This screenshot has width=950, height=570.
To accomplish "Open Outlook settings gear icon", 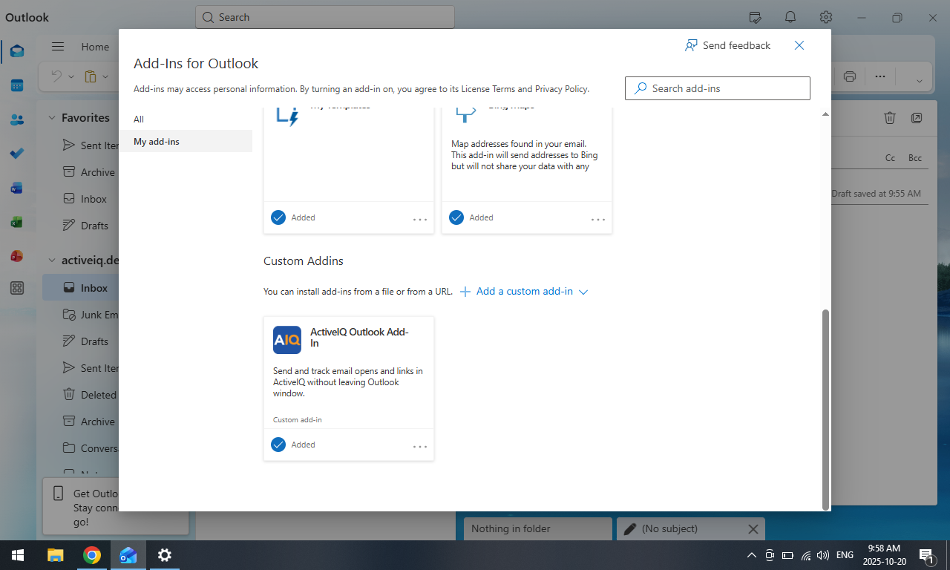I will pyautogui.click(x=826, y=17).
